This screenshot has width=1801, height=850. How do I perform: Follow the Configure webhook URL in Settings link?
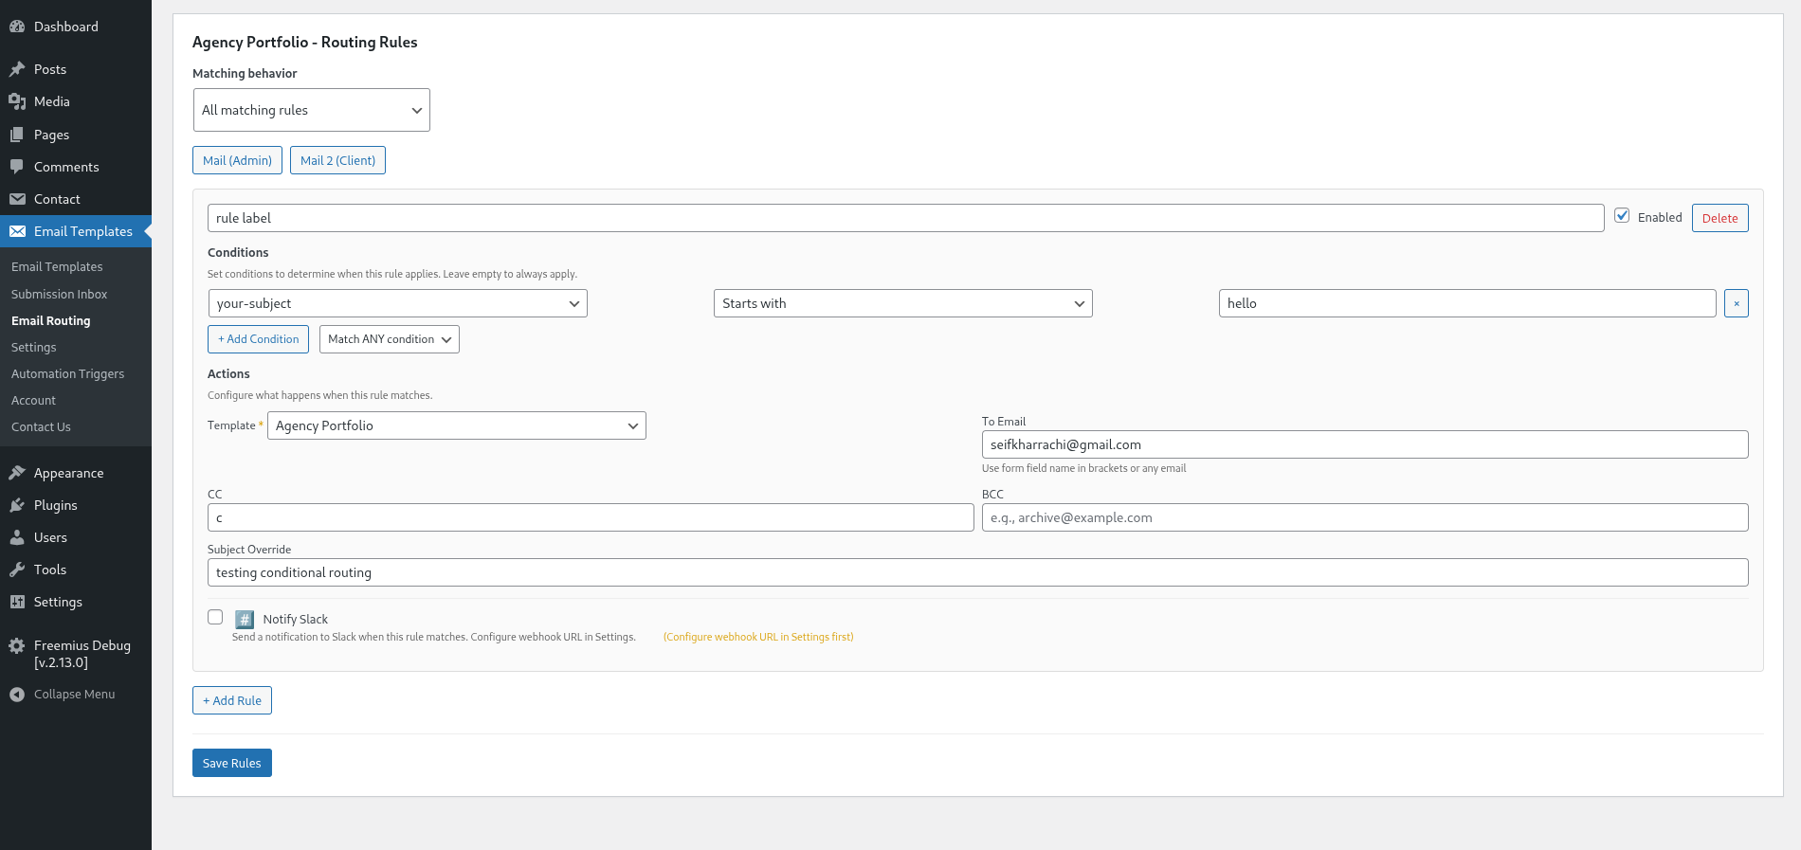coord(758,637)
